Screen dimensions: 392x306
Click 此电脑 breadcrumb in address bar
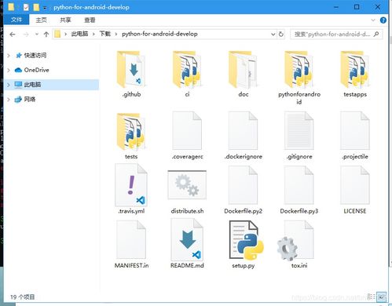point(79,34)
